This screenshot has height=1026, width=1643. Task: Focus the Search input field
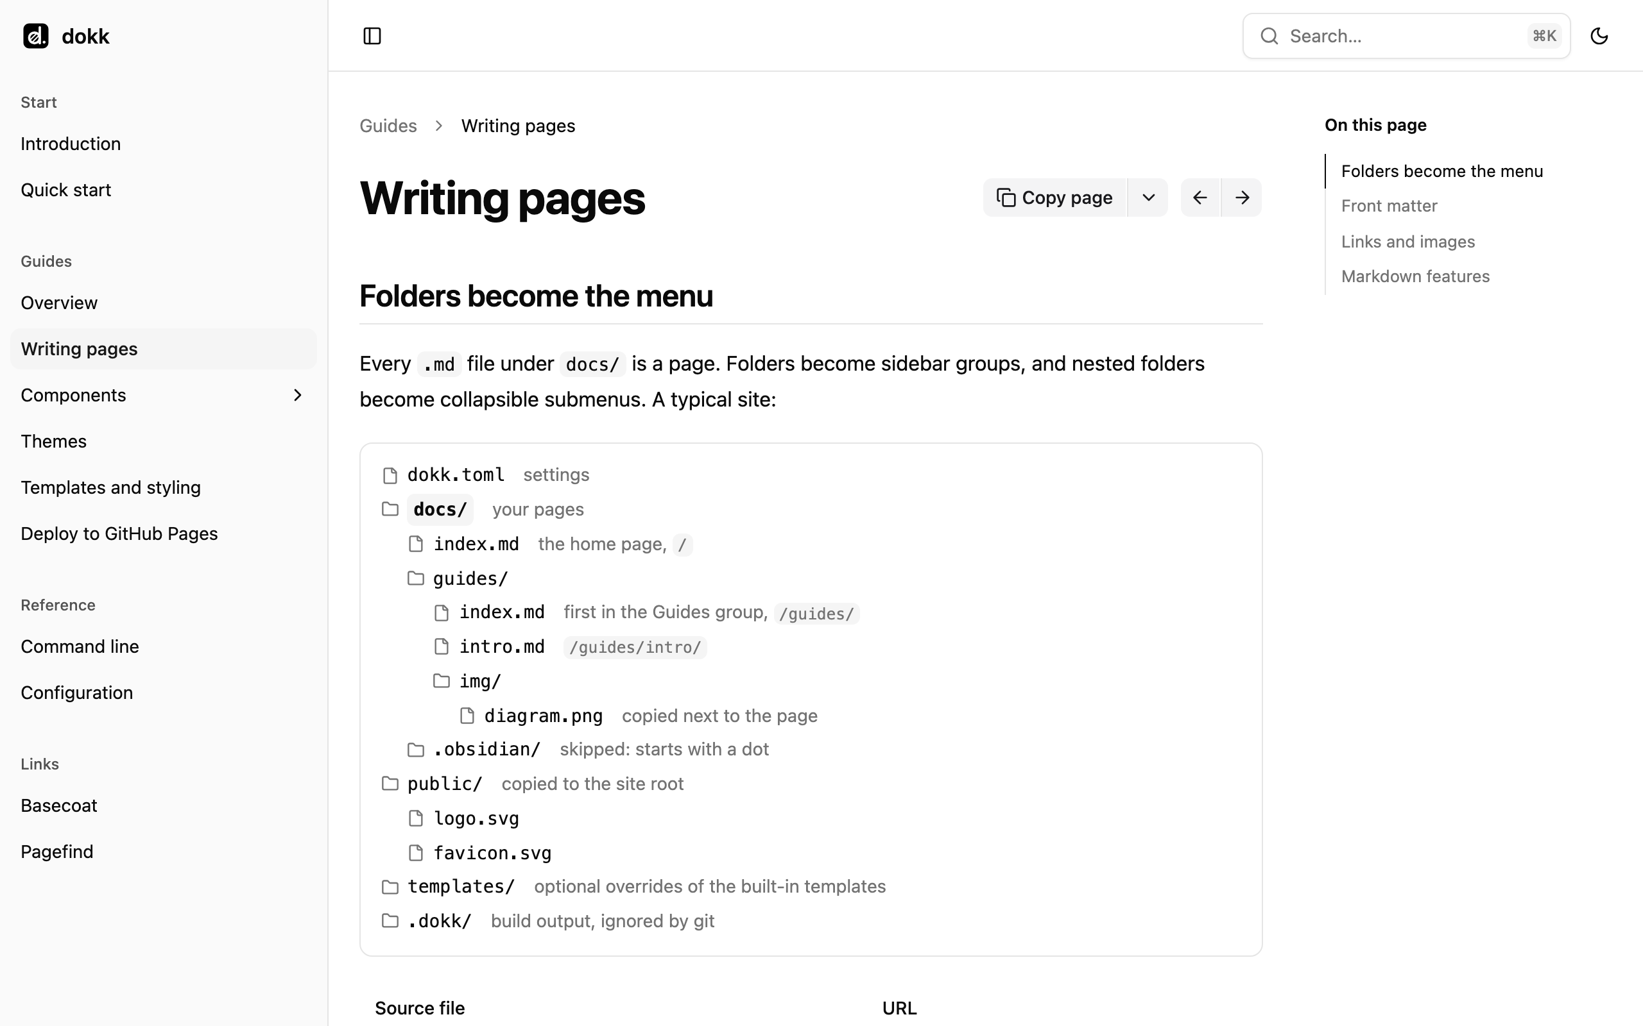click(1406, 36)
